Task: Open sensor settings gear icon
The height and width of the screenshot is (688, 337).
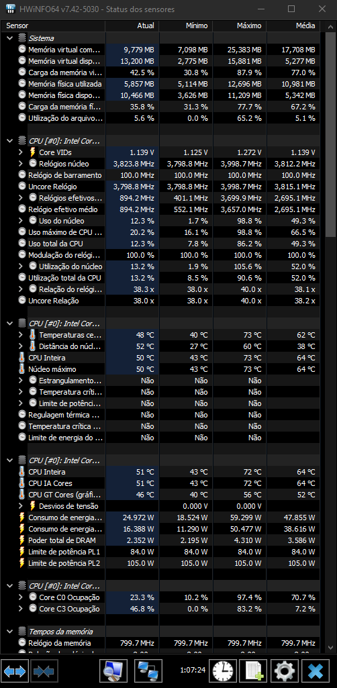Action: [285, 671]
